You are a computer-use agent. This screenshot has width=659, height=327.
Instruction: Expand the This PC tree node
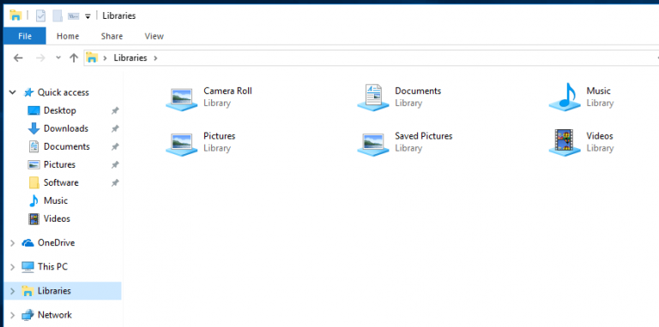pos(13,266)
